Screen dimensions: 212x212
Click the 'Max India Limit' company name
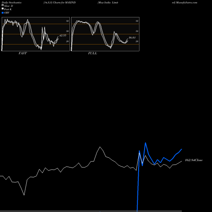click(108, 3)
